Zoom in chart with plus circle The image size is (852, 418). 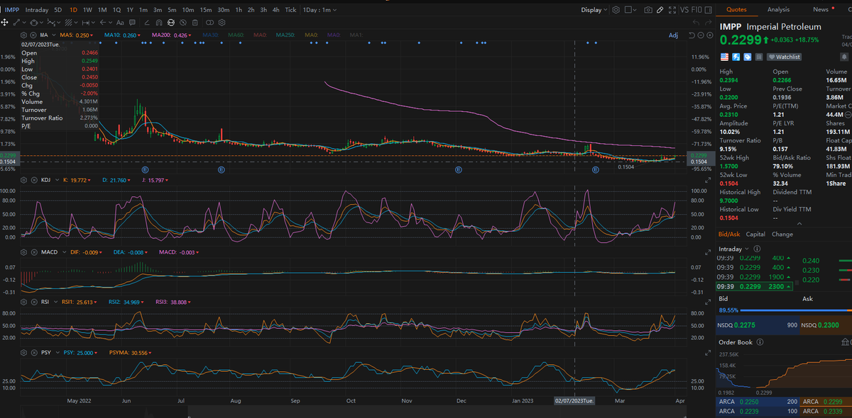tap(710, 35)
